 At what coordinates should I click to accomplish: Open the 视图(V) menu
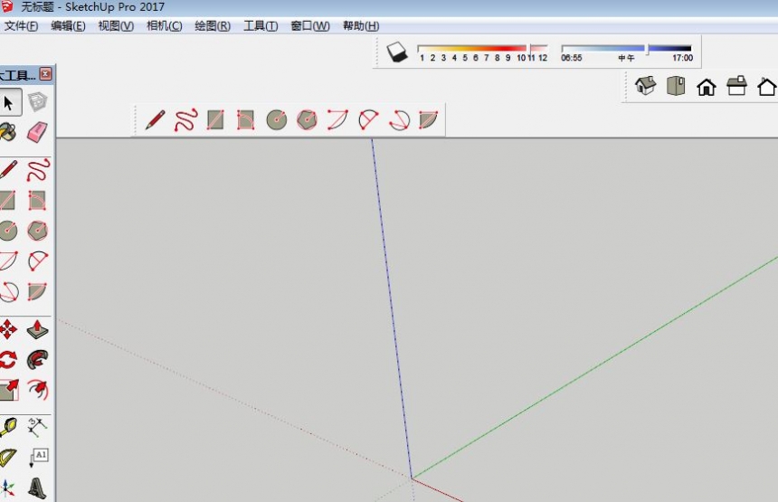pyautogui.click(x=116, y=26)
